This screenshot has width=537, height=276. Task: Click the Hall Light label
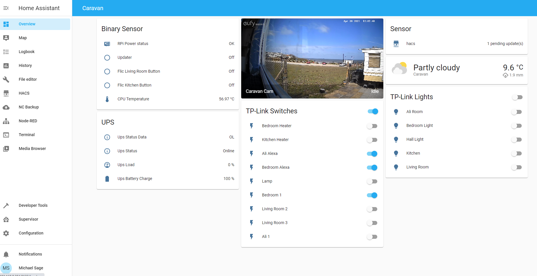415,139
